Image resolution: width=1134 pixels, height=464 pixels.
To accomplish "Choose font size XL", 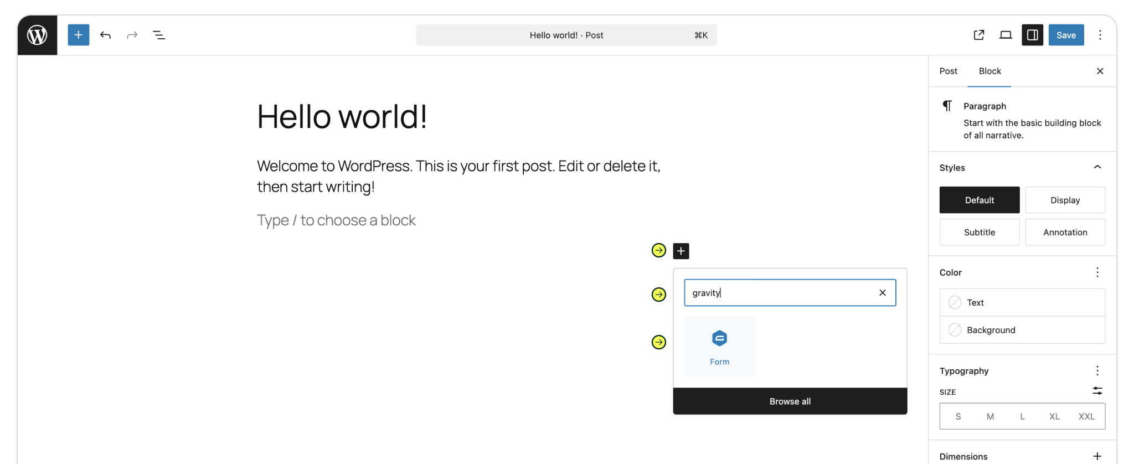I will [1054, 416].
